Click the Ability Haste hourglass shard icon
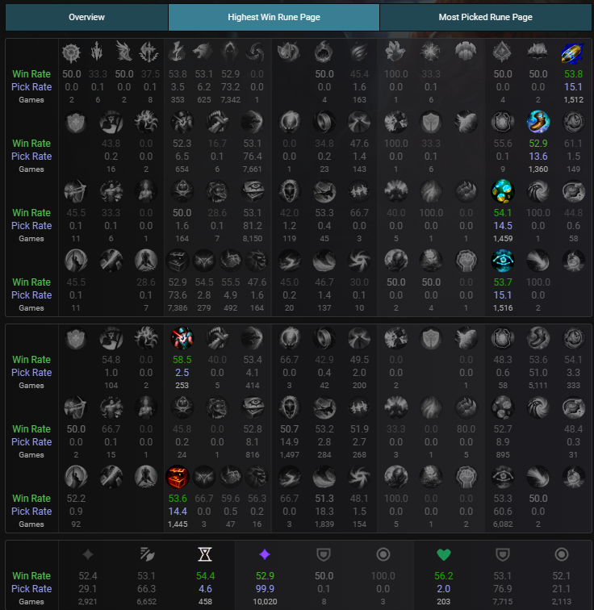Viewport: 594px width, 610px height. pos(205,554)
